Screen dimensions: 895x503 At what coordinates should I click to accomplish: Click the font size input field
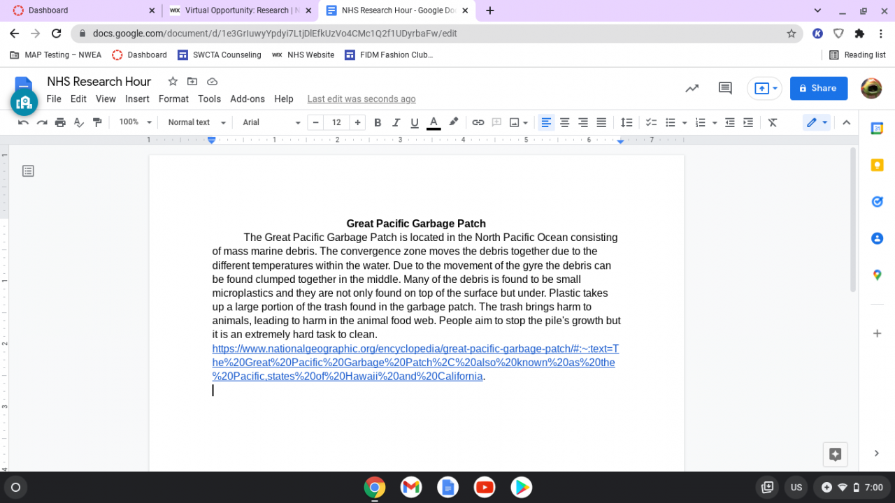coord(336,122)
